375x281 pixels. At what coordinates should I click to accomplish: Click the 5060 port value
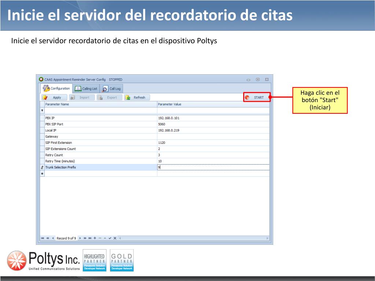coord(161,124)
